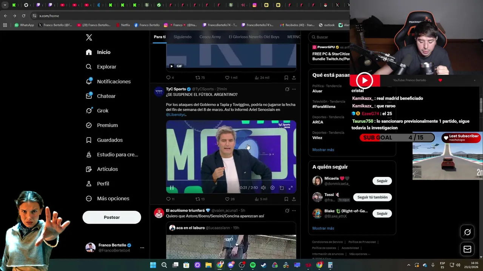Switch to Siguiendo tab
Image resolution: width=483 pixels, height=271 pixels.
(x=183, y=37)
